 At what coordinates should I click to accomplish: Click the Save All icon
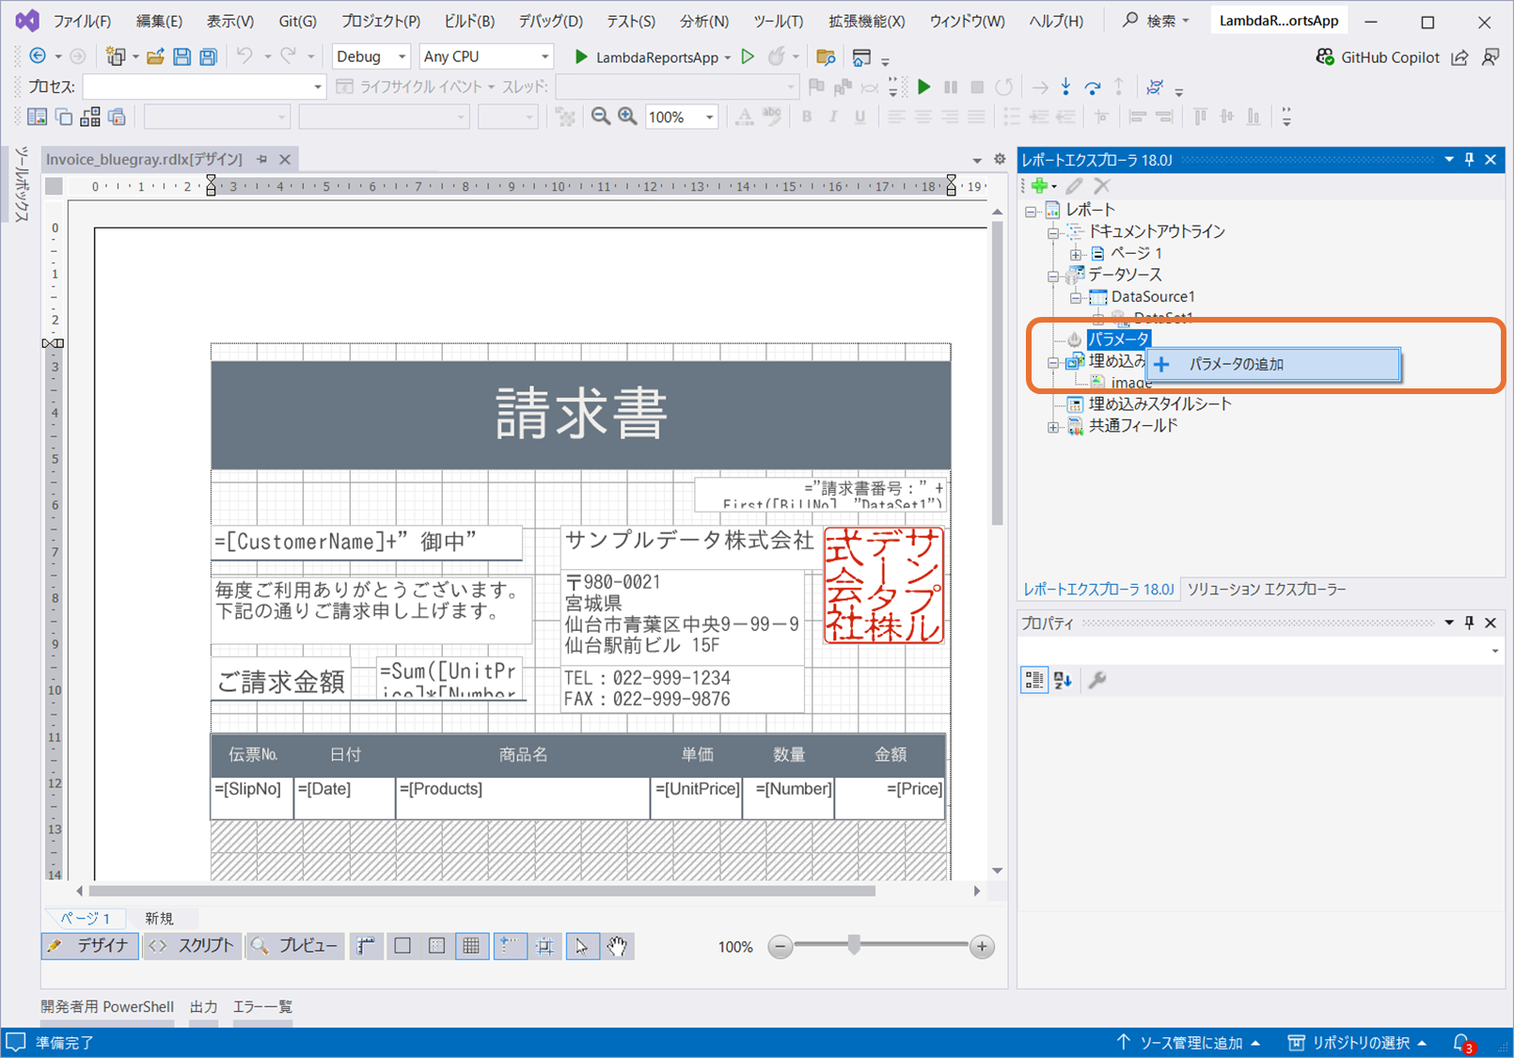[208, 57]
